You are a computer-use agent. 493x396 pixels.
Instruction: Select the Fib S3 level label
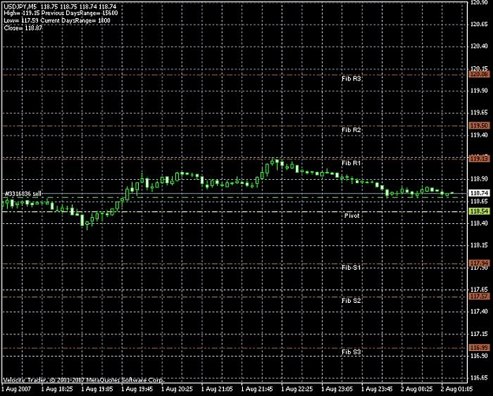[x=351, y=352]
